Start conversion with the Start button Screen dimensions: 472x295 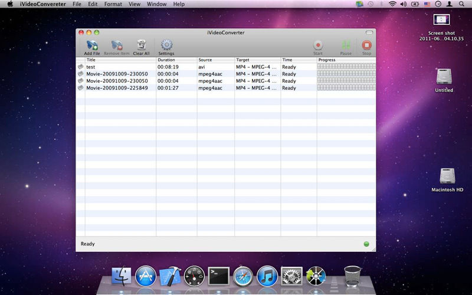click(318, 48)
